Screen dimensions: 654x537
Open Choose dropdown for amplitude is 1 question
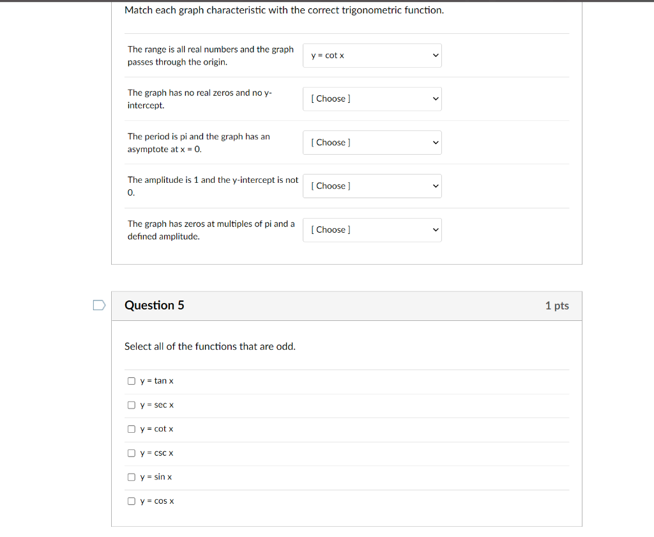(372, 186)
